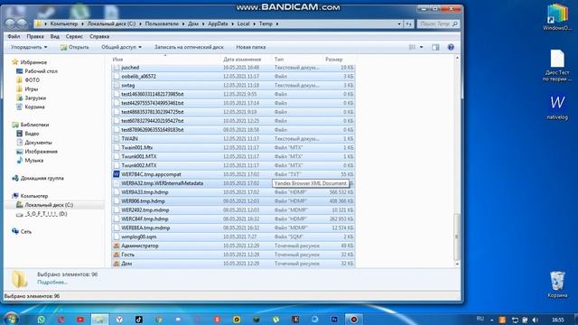Open YouTube shortcut on the taskbar
This screenshot has height=325, width=578.
(x=80, y=320)
